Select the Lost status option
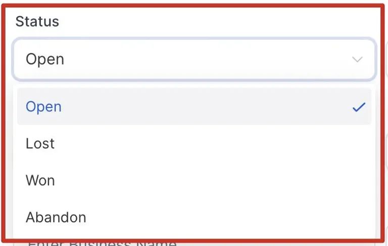 click(194, 143)
